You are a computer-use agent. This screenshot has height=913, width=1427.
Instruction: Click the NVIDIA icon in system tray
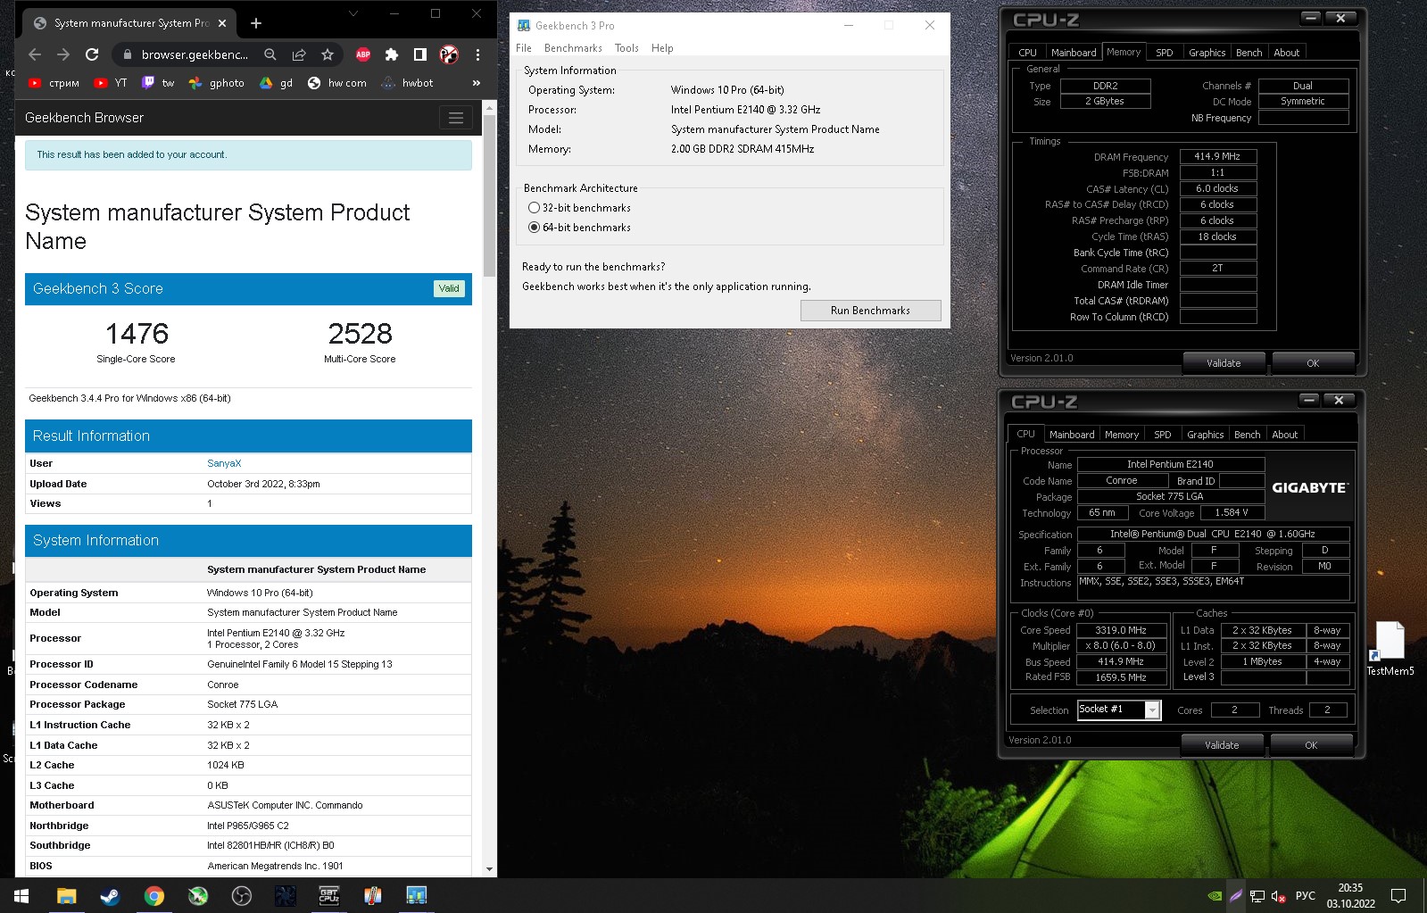pos(1214,896)
